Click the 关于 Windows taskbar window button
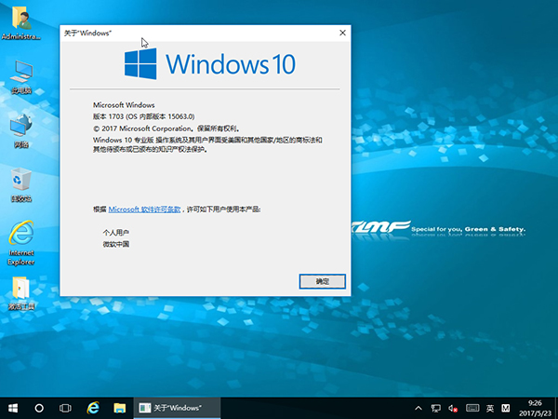 (x=177, y=408)
